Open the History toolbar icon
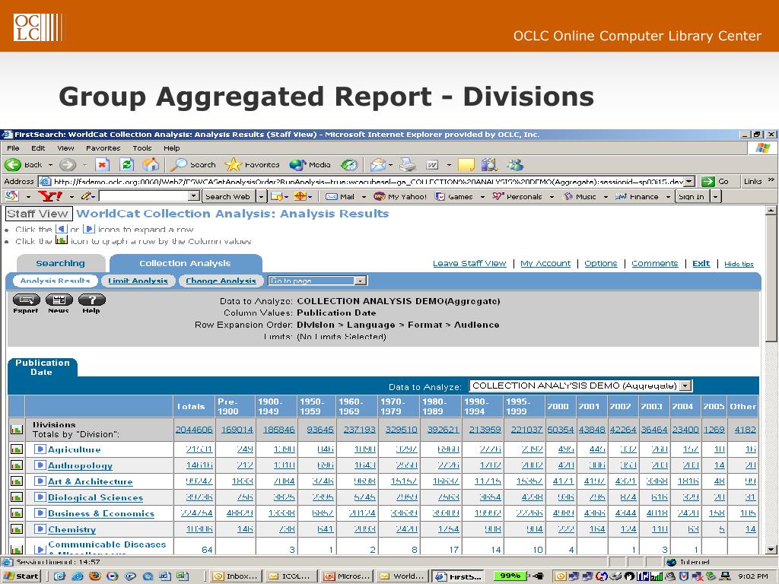 click(x=349, y=165)
